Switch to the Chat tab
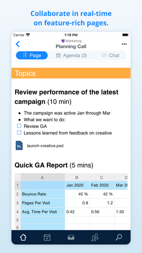Screen dimensions: 142x253 (110, 55)
